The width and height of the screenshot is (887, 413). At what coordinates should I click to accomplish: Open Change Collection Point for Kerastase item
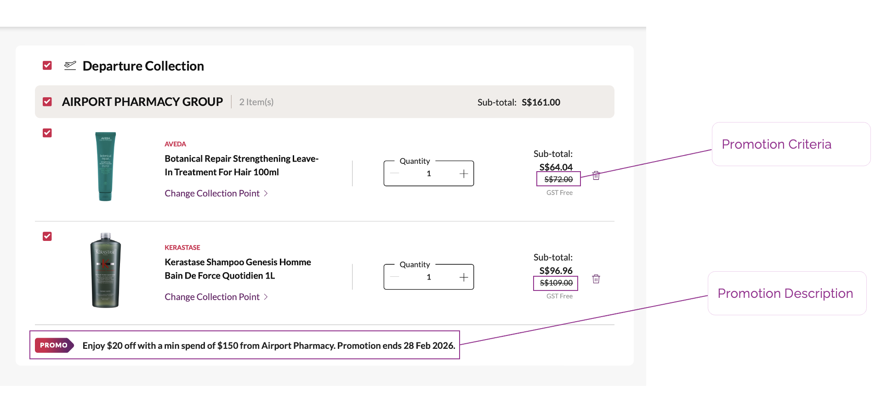[x=212, y=297]
